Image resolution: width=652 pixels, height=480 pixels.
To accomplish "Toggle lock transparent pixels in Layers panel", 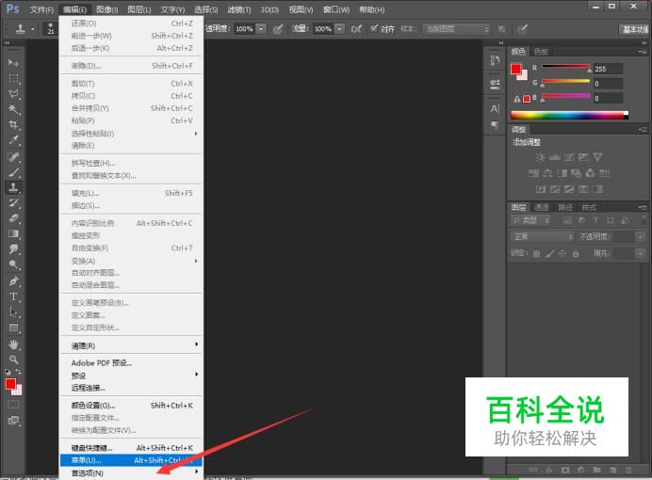I will [537, 253].
